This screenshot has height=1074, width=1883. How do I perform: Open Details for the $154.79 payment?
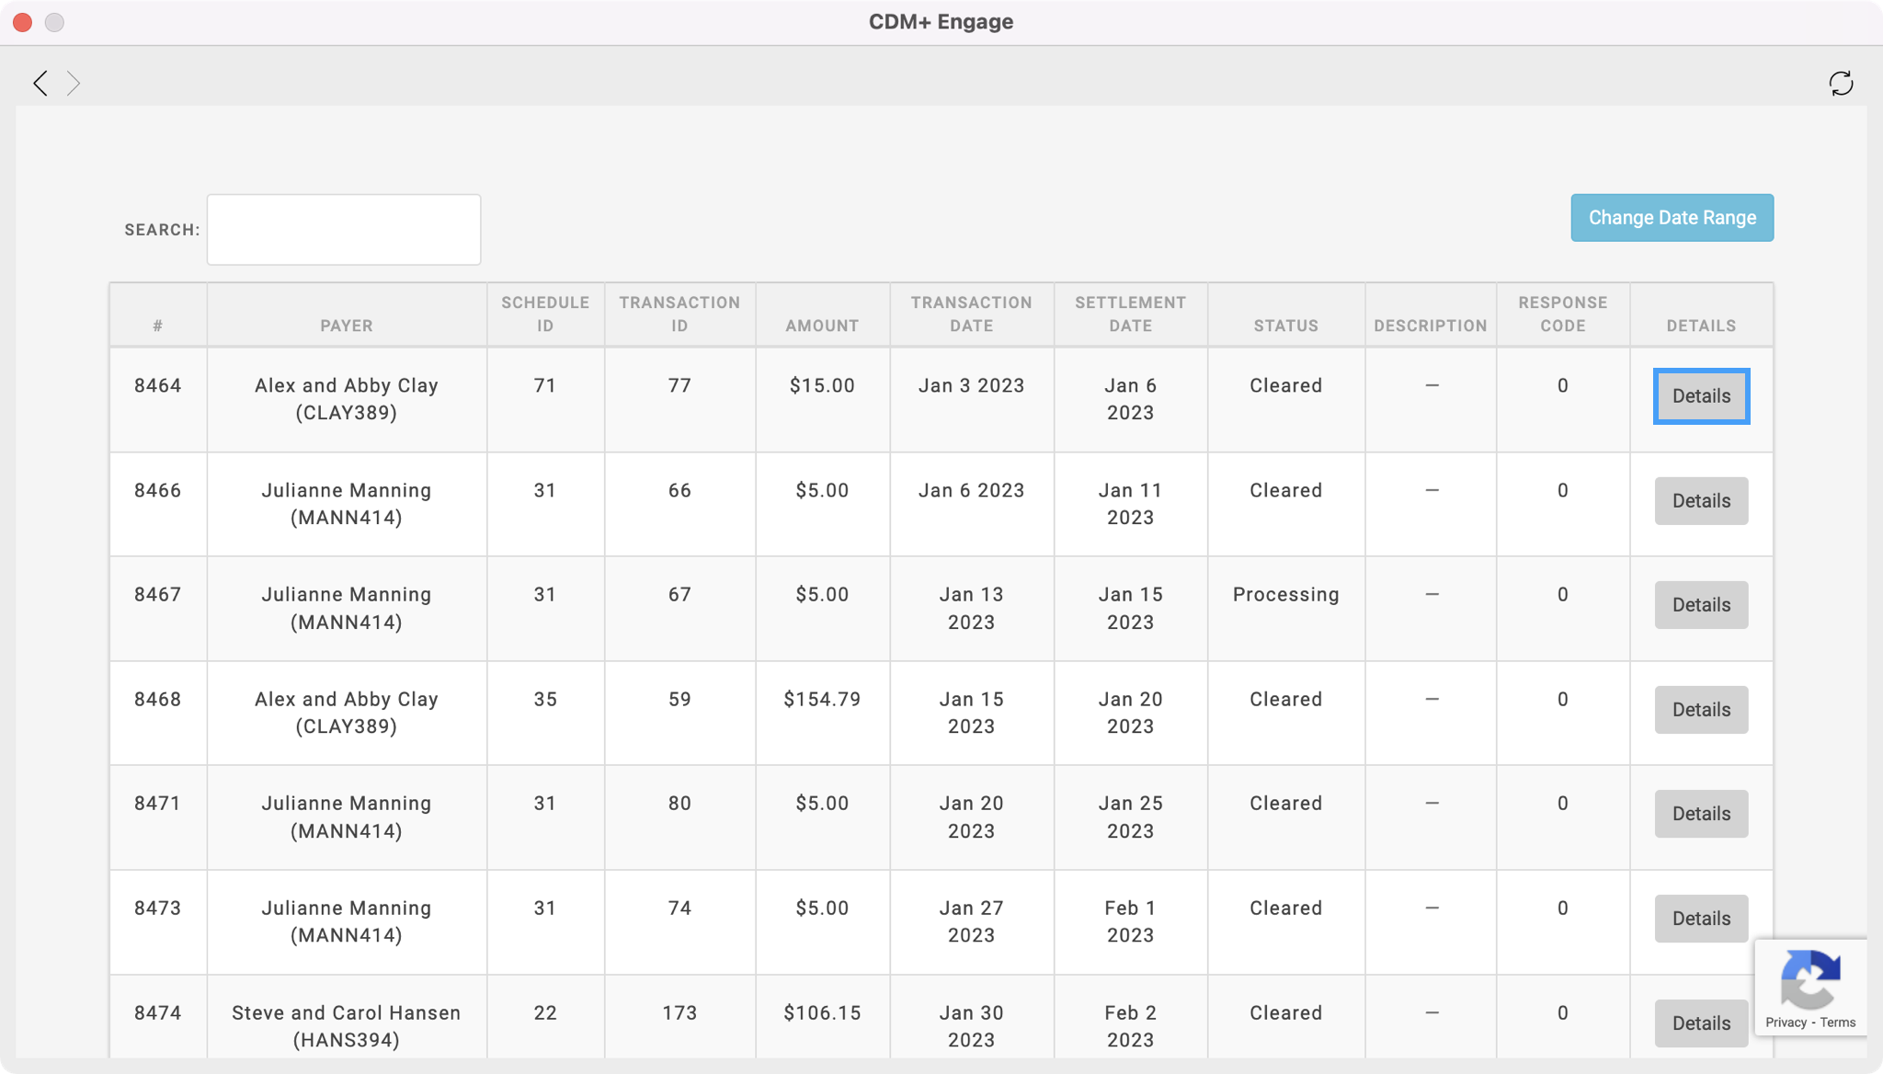click(1701, 710)
